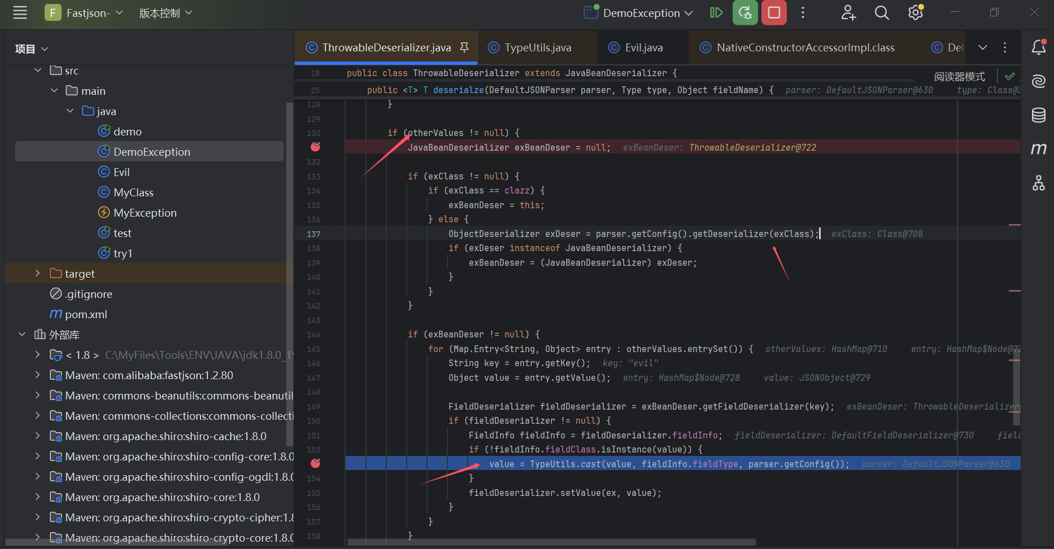This screenshot has width=1054, height=549.
Task: Expand Maven shiro-cache 1.8.0 library
Action: click(x=38, y=436)
